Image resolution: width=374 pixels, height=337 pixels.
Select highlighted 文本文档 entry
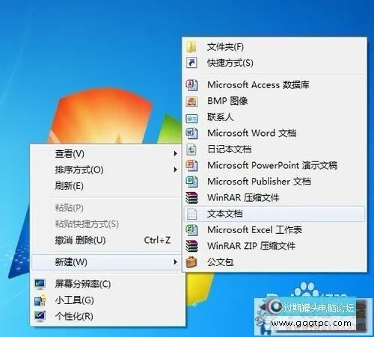click(x=275, y=214)
